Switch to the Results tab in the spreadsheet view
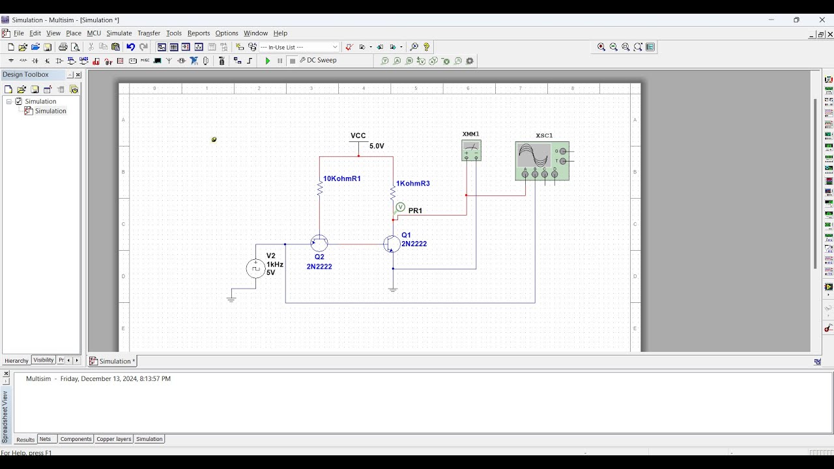 (25, 440)
